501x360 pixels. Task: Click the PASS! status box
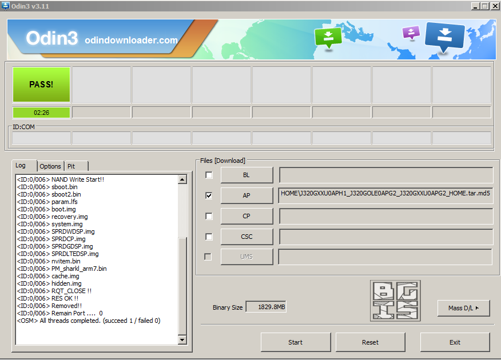[41, 84]
